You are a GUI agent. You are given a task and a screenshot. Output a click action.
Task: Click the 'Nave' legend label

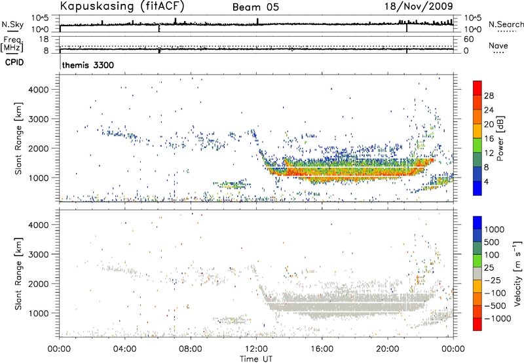(x=498, y=45)
